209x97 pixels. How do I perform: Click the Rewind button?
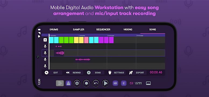pos(75,73)
